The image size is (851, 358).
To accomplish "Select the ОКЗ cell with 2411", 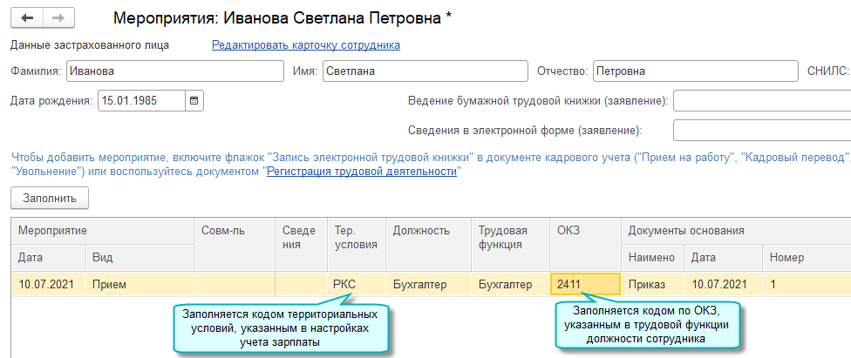I will 584,284.
